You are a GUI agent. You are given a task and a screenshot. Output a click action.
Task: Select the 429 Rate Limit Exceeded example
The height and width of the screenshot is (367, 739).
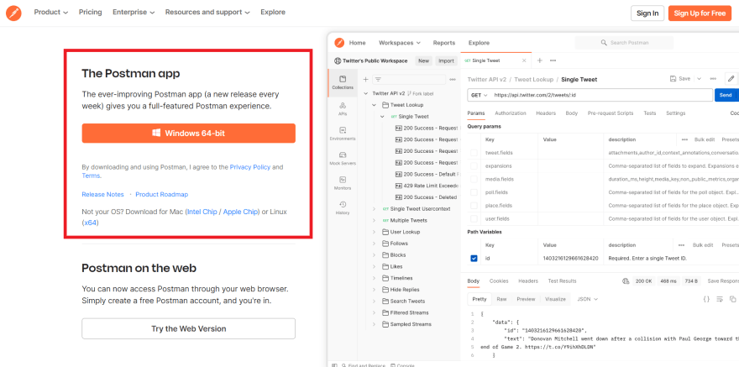[x=426, y=186]
